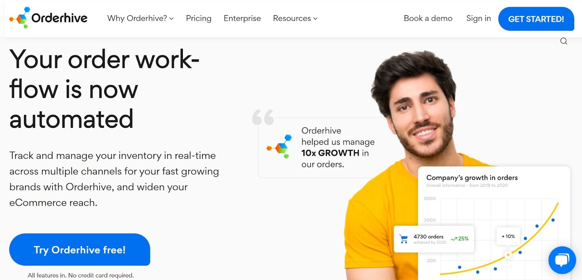The image size is (582, 280).
Task: Click the hexagon logo in the testimonial card
Action: (279, 147)
